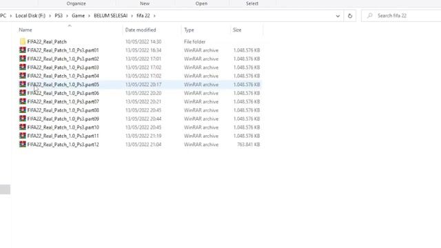Expand chevron after fifa 22 breadcrumb
441x248 pixels.
click(154, 16)
